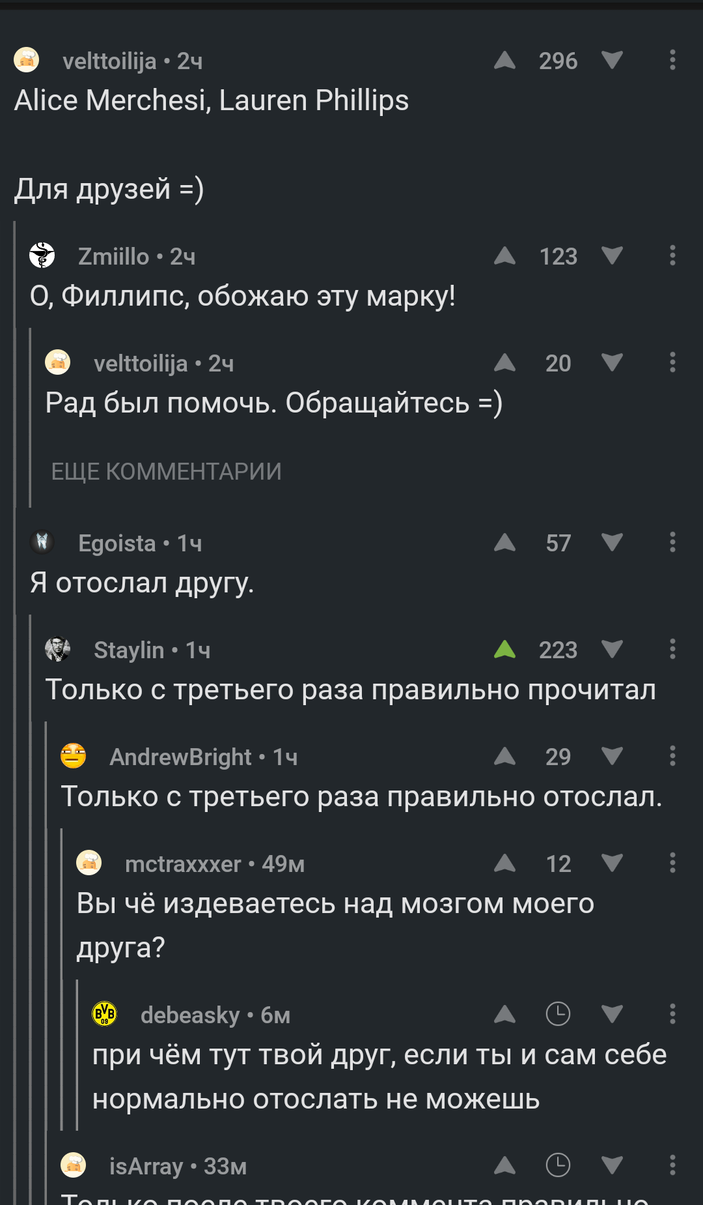Viewport: 703px width, 1205px height.
Task: Toggle the green upvote on Staylin's comment
Action: click(x=504, y=650)
